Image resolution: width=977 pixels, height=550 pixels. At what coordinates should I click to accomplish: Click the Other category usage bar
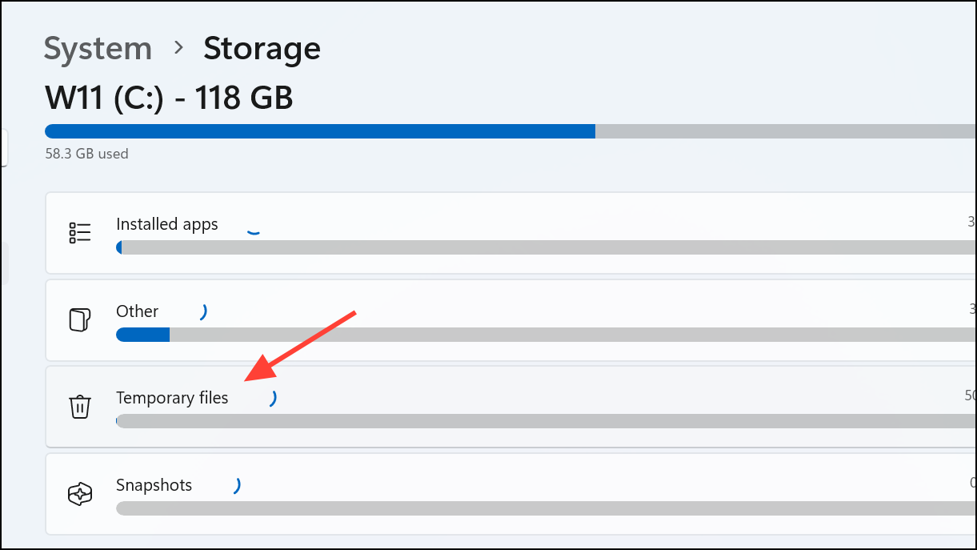(547, 335)
